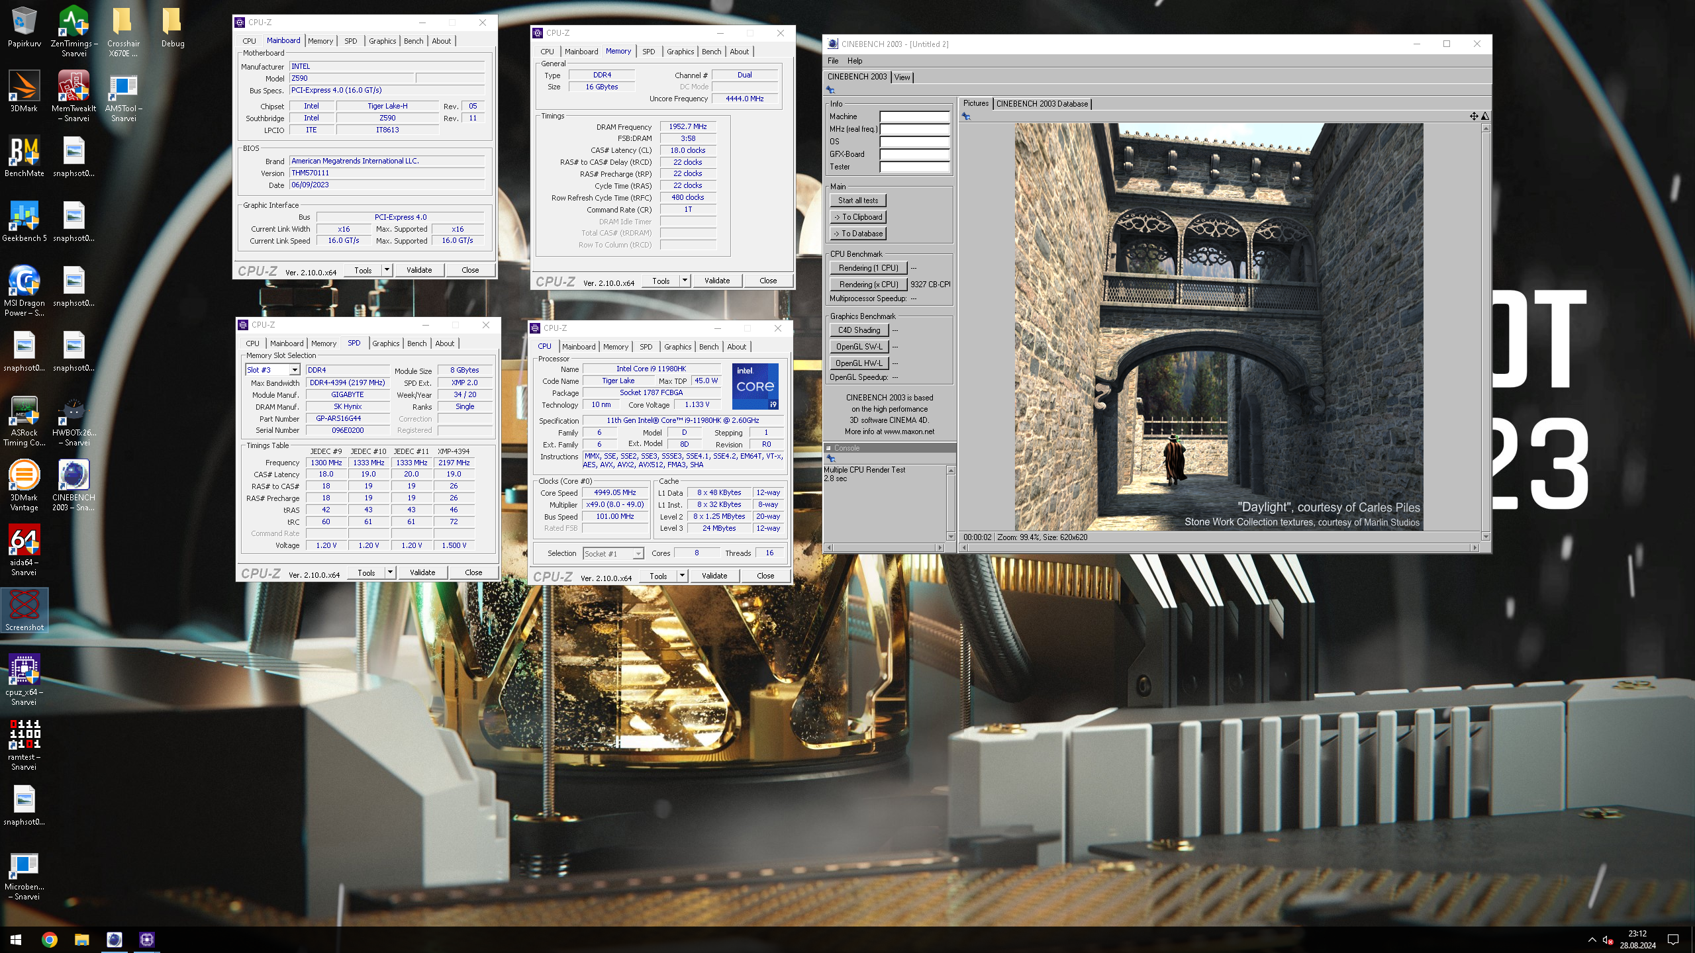1695x953 pixels.
Task: Open the Cinebench File menu
Action: coord(833,61)
